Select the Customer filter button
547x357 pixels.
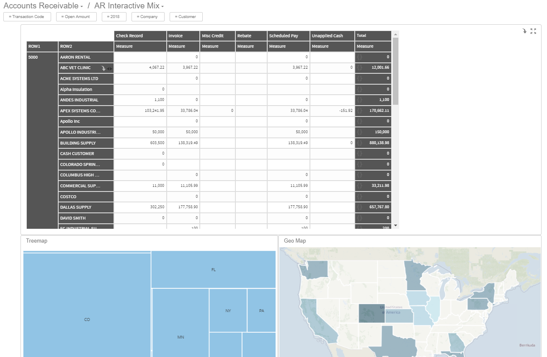[x=186, y=17]
